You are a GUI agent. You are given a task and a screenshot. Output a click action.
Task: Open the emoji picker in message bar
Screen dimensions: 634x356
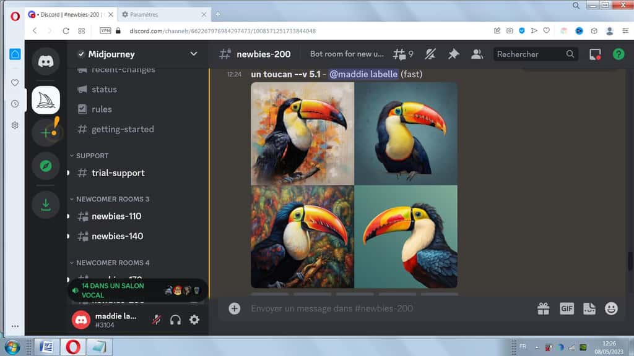[611, 308]
